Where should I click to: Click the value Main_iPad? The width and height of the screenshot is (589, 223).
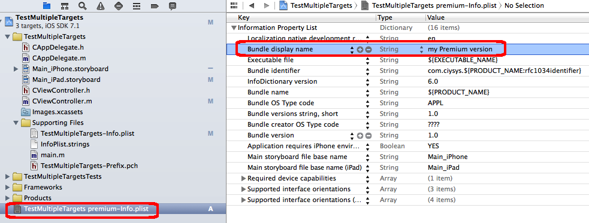443,167
